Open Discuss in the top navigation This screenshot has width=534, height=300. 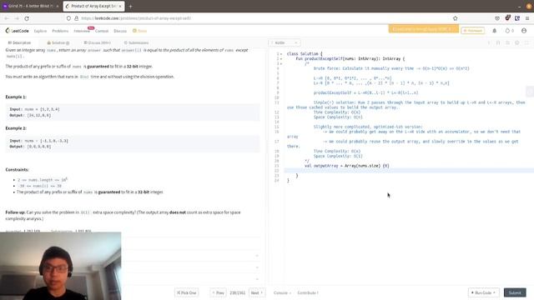(x=120, y=31)
